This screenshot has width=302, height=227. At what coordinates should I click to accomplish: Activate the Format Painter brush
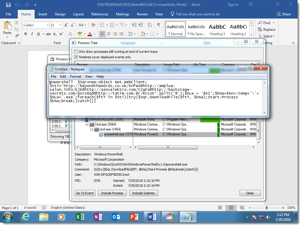[17, 36]
